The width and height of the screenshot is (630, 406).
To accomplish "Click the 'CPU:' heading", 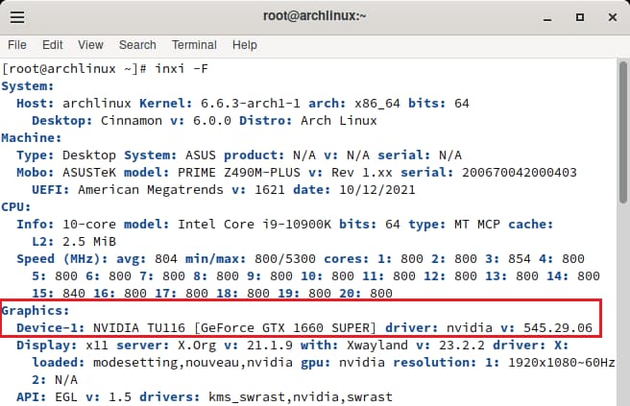I will tap(16, 206).
